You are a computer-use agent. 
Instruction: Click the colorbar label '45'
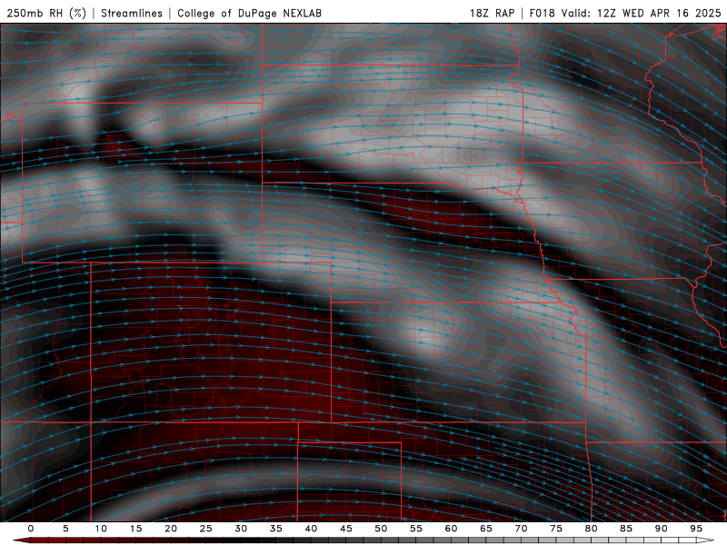click(346, 529)
